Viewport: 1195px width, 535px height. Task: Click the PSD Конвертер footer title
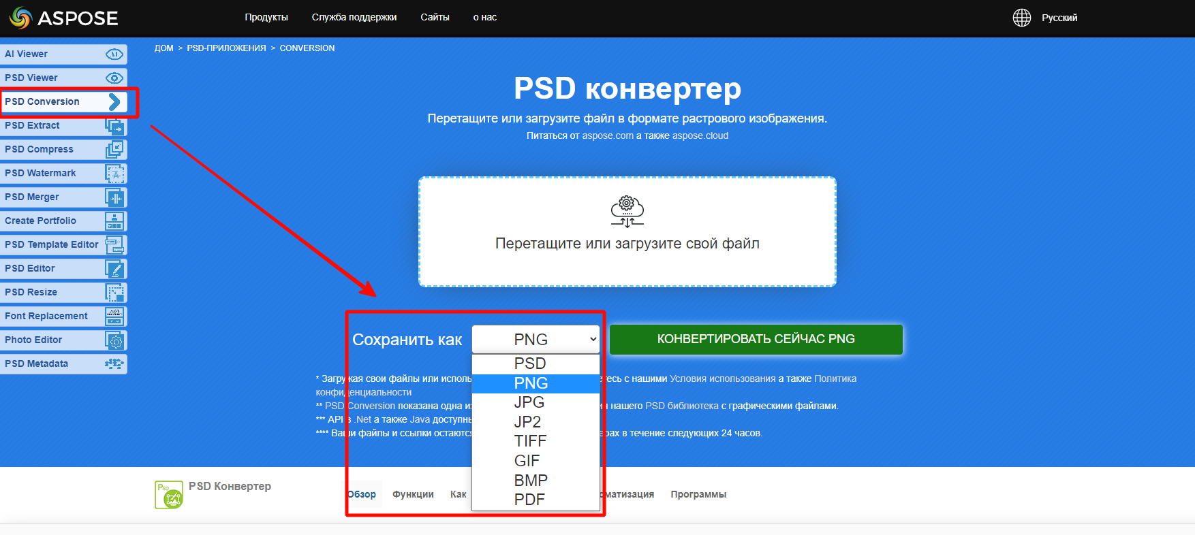tap(230, 486)
